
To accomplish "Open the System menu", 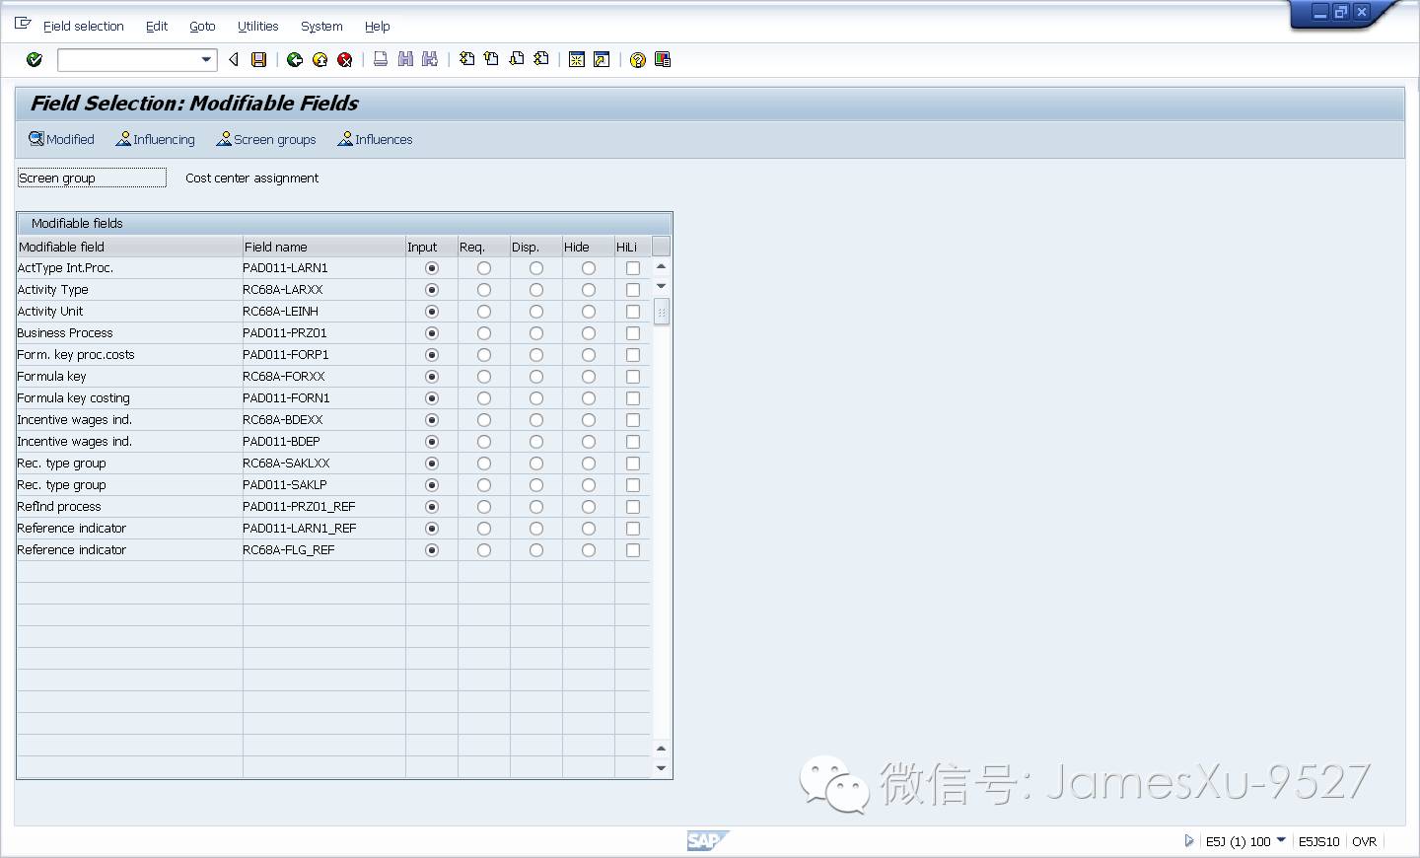I will pos(321,27).
